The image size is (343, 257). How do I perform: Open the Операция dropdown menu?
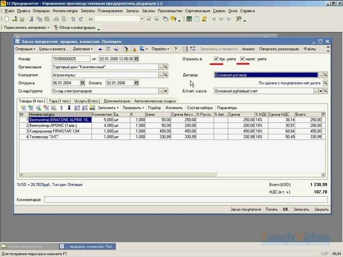[x=25, y=49]
